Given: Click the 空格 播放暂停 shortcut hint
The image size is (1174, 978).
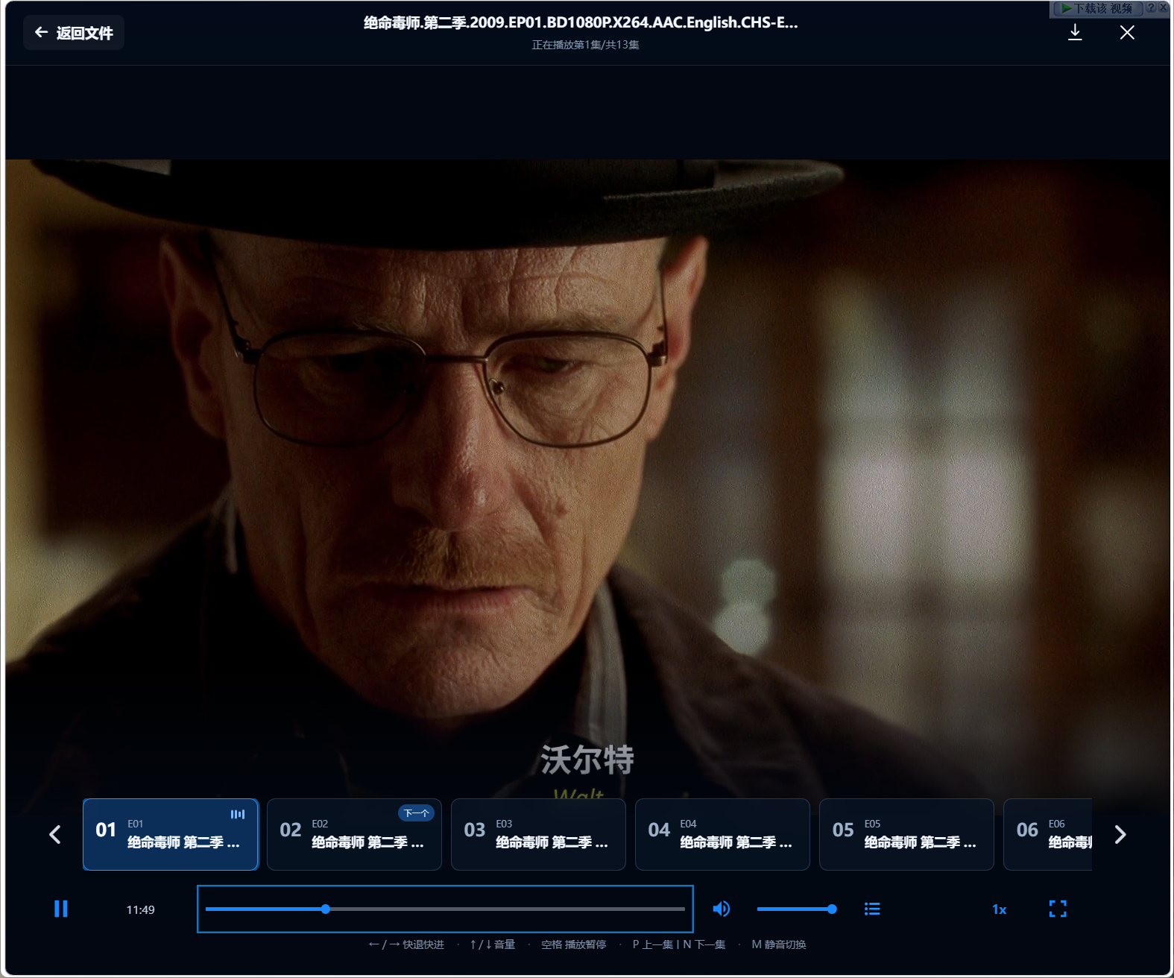Looking at the screenshot, I should point(573,944).
